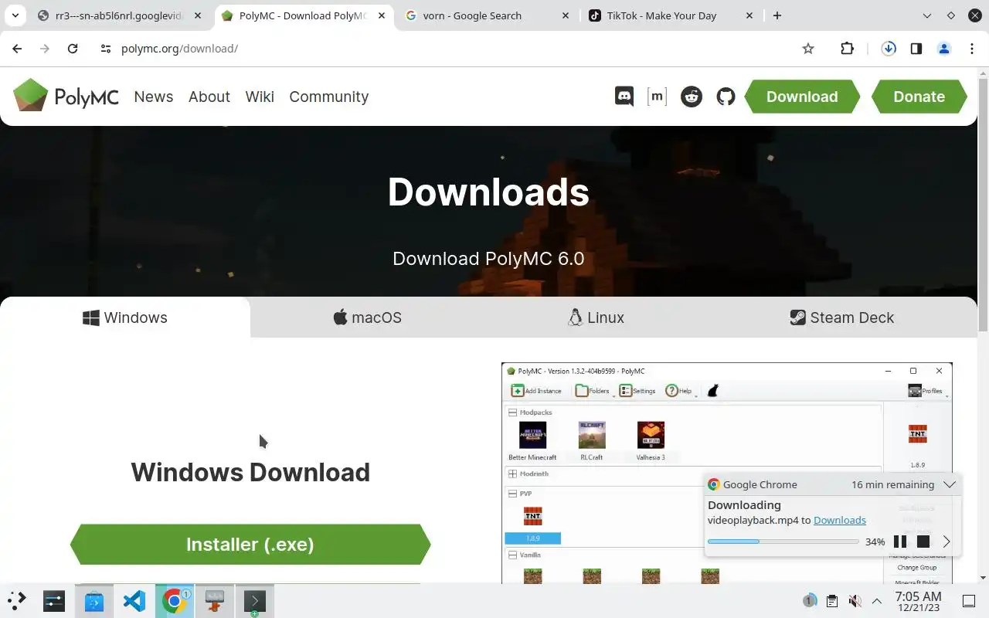Select the Windows download tab
Image resolution: width=989 pixels, height=618 pixels.
125,317
